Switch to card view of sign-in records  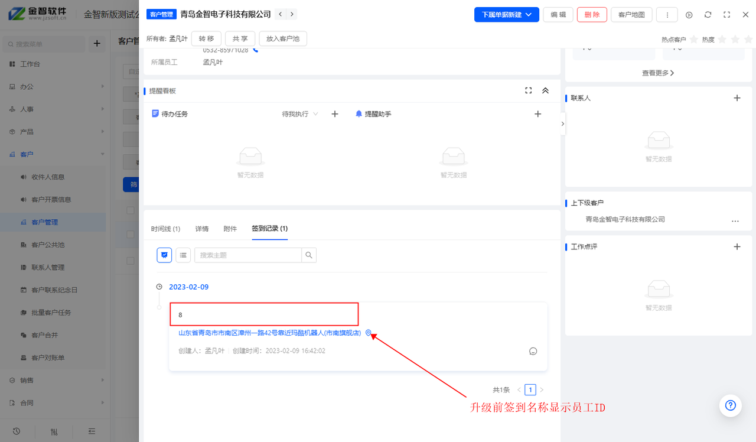(x=164, y=255)
